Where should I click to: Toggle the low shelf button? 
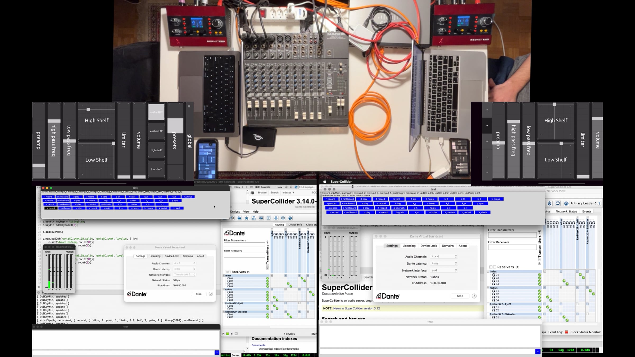(156, 169)
